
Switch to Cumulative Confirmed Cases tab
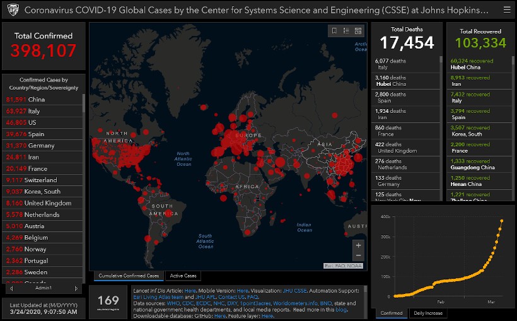coord(129,276)
